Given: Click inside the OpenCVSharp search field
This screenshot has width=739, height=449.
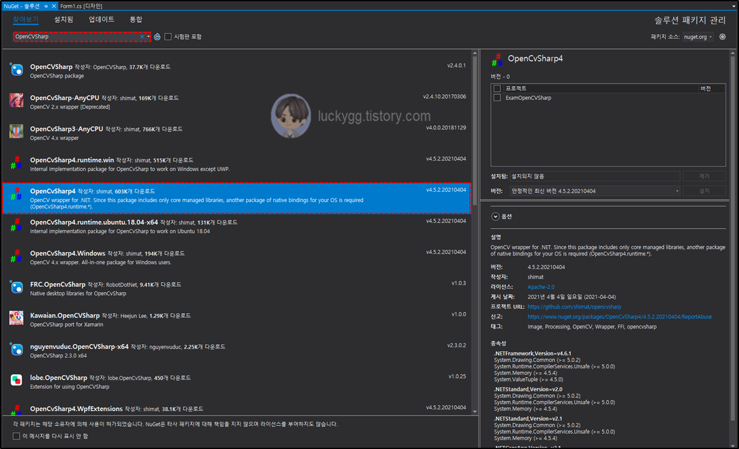Looking at the screenshot, I should click(x=74, y=37).
